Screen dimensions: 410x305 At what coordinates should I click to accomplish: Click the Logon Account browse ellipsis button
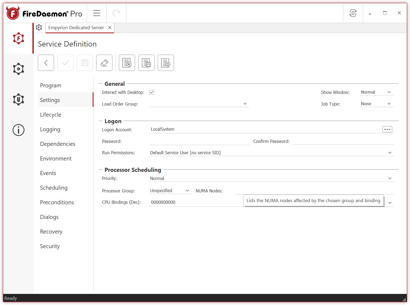(387, 129)
